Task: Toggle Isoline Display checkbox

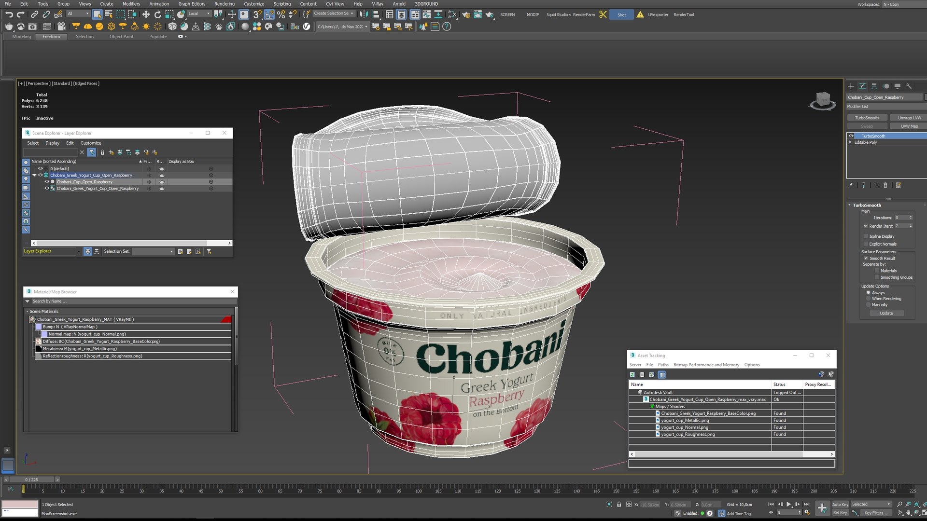Action: (865, 236)
